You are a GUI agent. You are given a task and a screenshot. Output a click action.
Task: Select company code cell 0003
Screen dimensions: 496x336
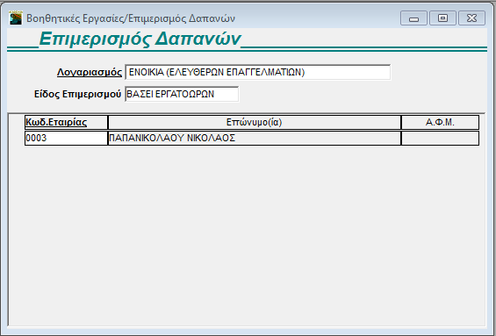click(x=66, y=138)
